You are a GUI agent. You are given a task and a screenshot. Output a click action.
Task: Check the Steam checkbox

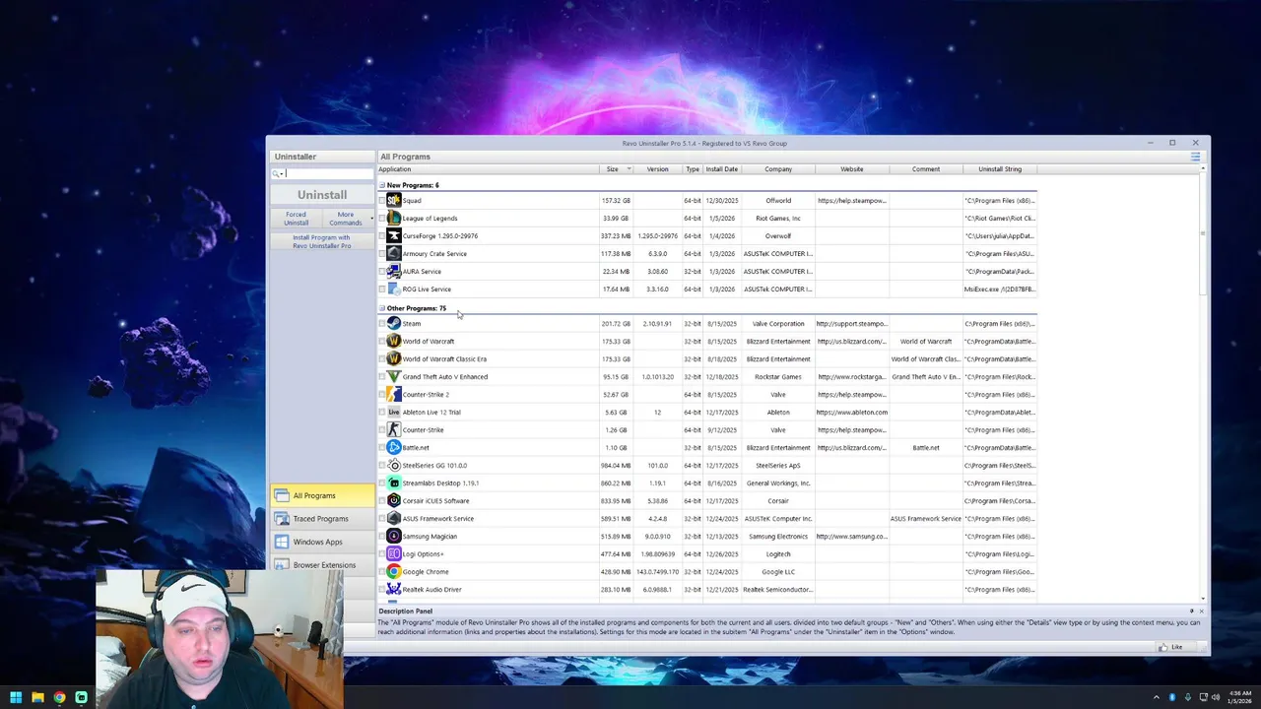382,324
